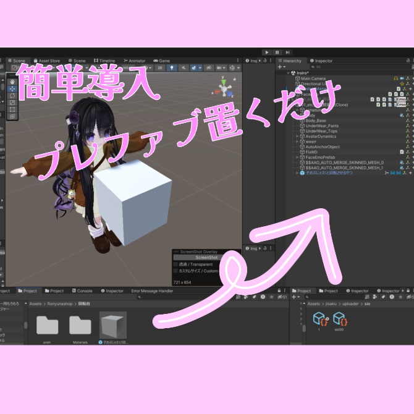
Task: Enable the 透過 / Transparent checkbox
Action: (x=175, y=264)
